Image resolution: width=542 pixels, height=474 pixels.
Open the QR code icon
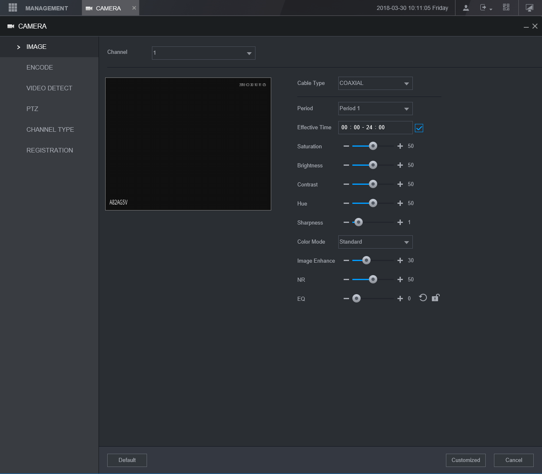[x=506, y=7]
